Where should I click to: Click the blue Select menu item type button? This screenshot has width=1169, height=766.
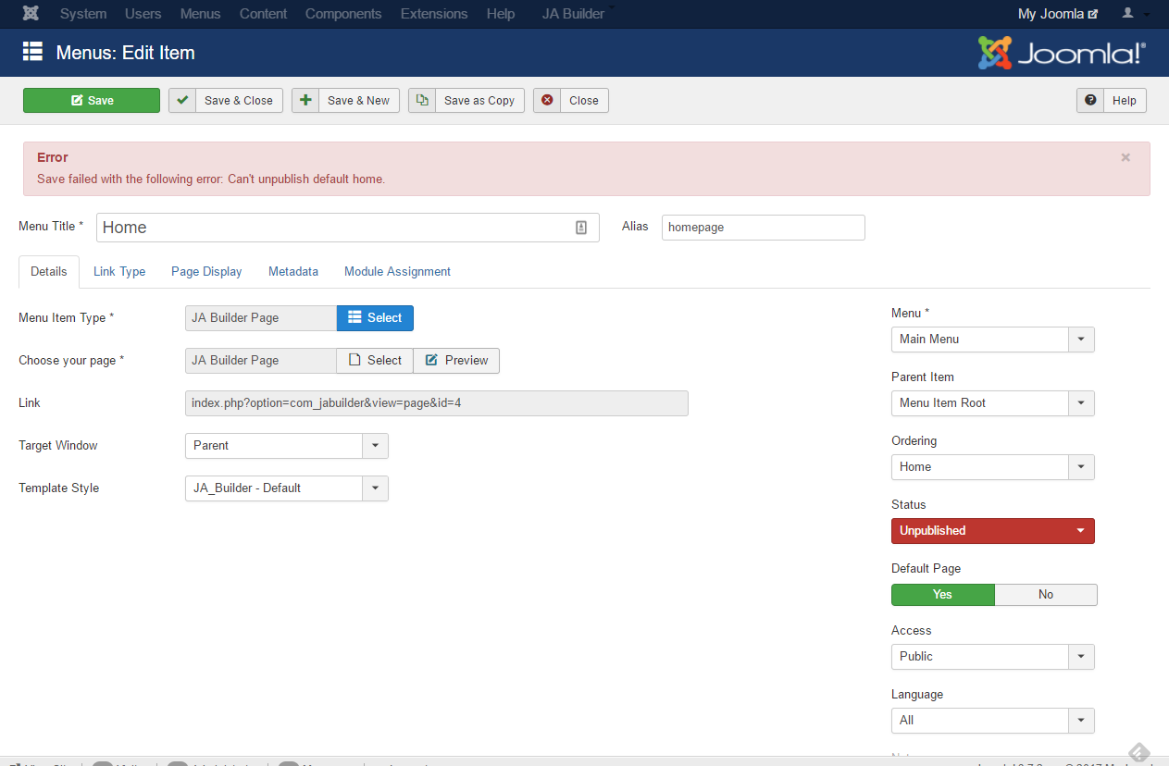coord(375,317)
